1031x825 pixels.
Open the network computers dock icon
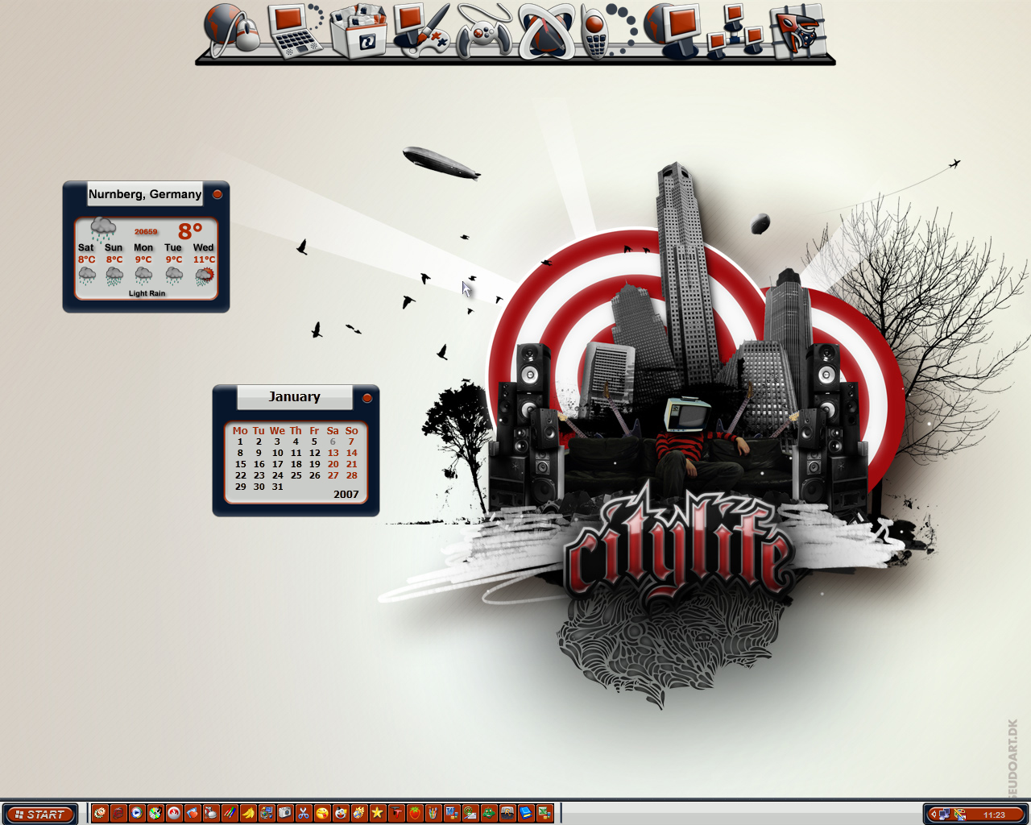pyautogui.click(x=735, y=32)
